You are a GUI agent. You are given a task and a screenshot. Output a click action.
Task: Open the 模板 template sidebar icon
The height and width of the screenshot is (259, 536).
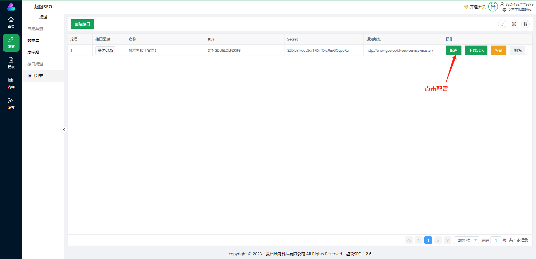[x=11, y=63]
